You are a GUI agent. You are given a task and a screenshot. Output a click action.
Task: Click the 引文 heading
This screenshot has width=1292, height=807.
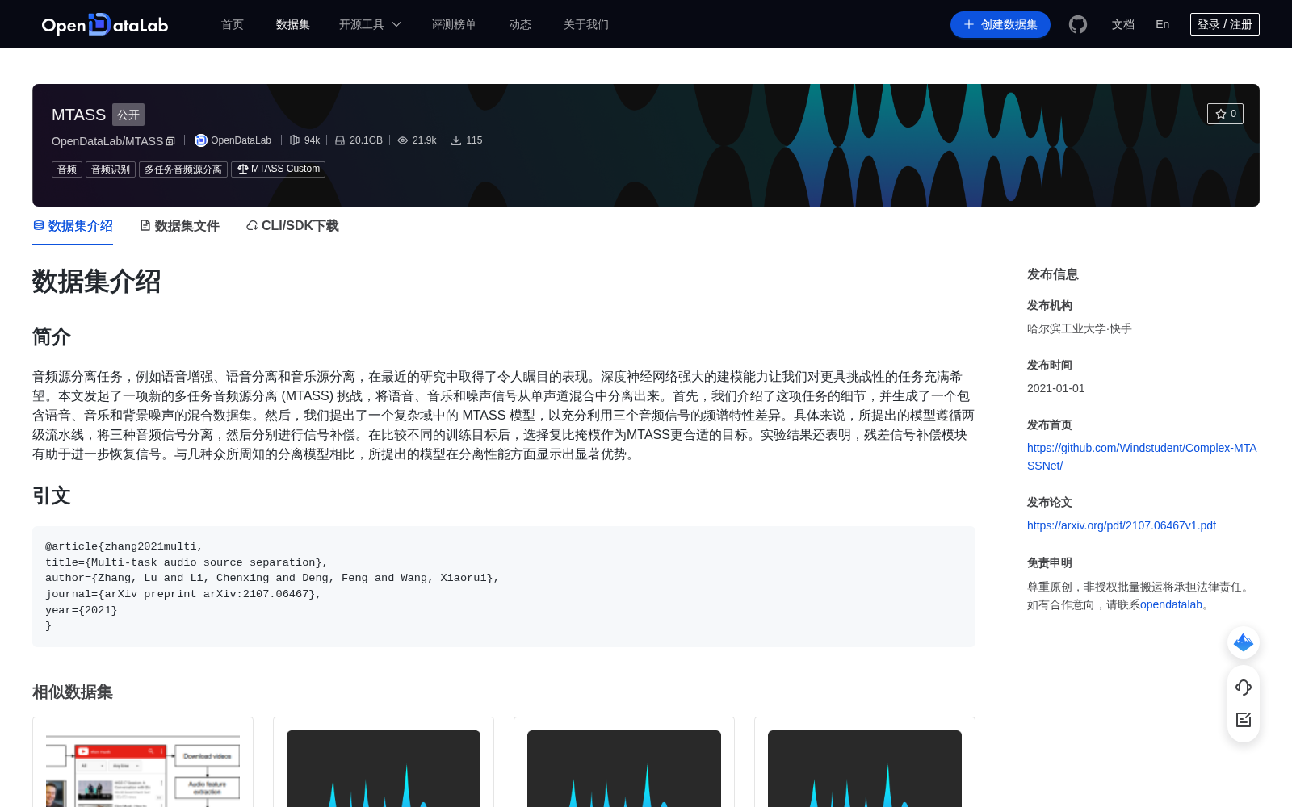[52, 495]
